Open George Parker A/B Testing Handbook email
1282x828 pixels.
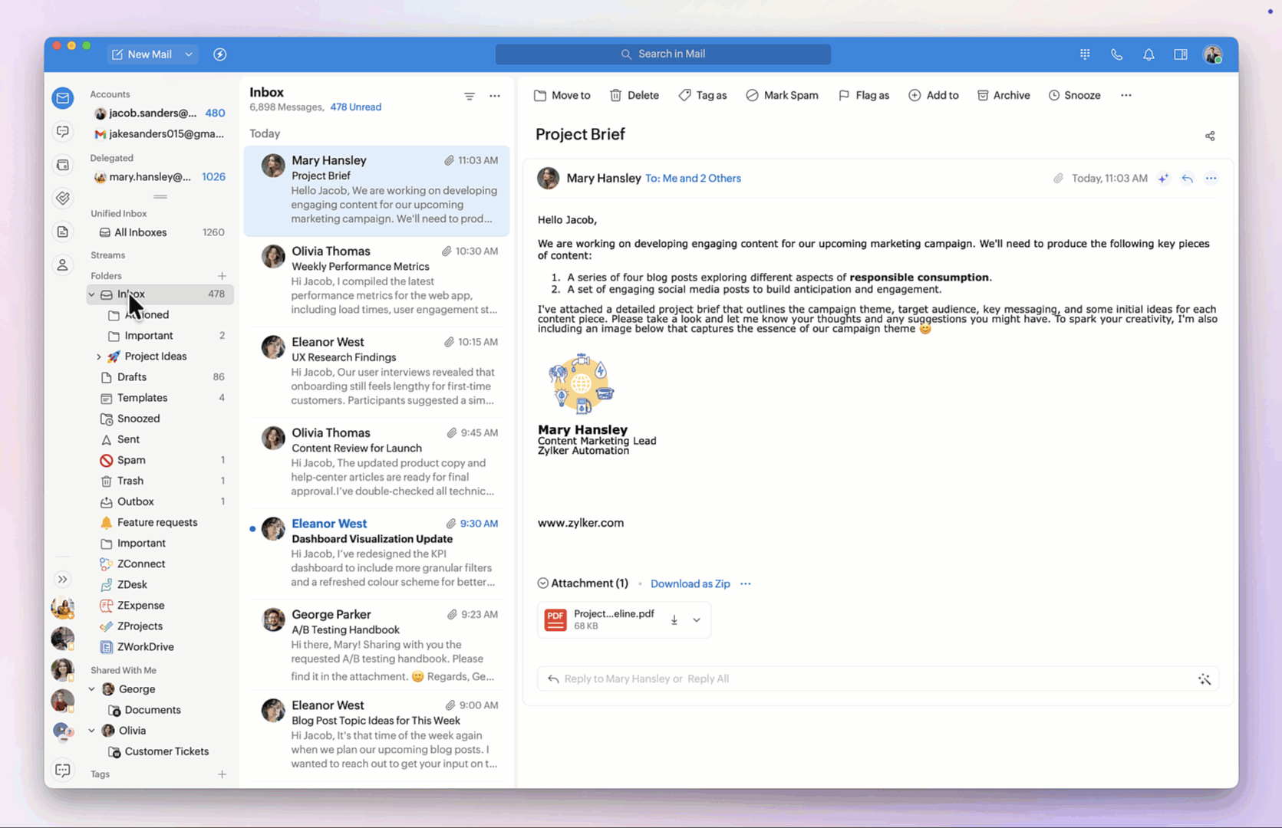[377, 644]
